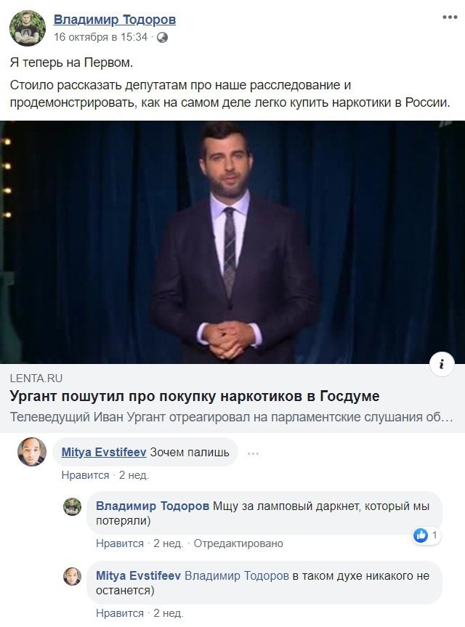The image size is (465, 627).
Task: Click the link info 'i' icon
Action: 442,364
